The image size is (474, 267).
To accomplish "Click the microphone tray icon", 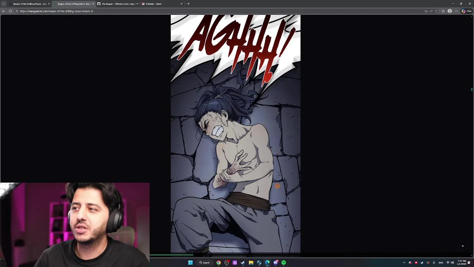I will point(434,263).
